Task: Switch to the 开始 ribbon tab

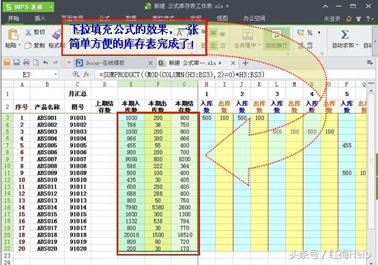Action: (14, 18)
